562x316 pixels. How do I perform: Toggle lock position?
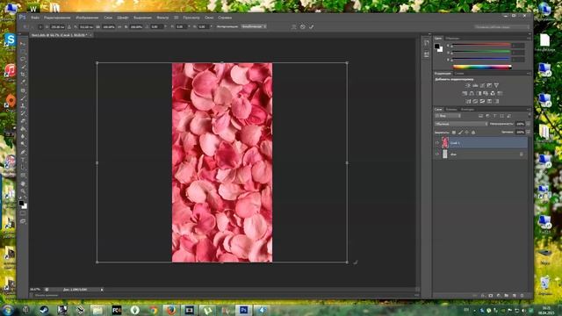pyautogui.click(x=466, y=133)
